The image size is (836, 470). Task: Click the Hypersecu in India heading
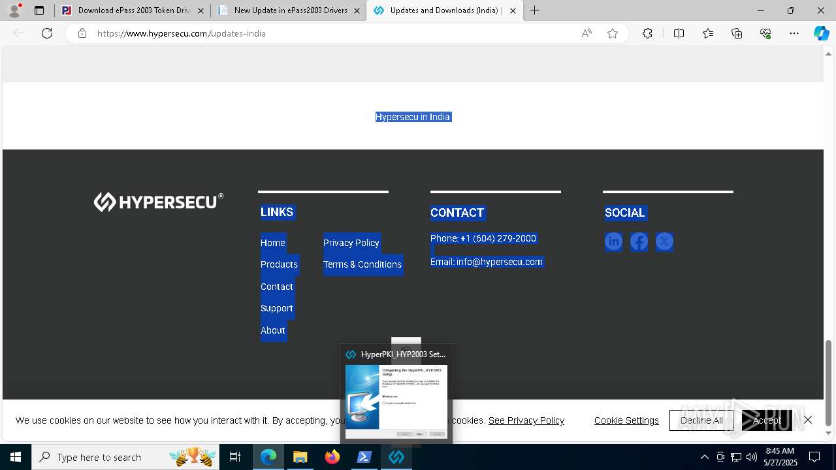click(413, 117)
